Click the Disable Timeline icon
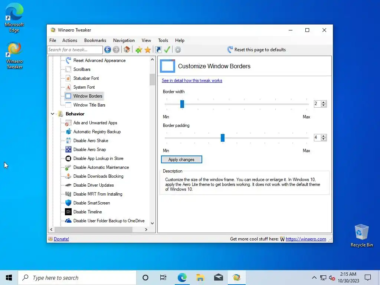 [68, 212]
